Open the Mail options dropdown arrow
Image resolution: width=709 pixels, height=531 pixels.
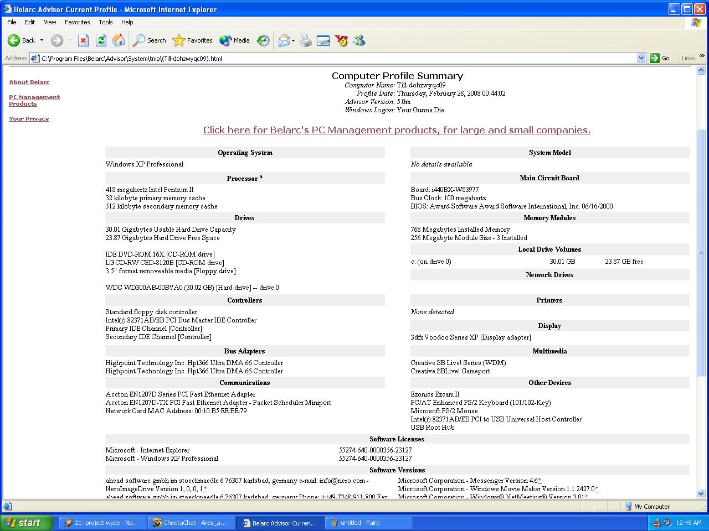293,40
